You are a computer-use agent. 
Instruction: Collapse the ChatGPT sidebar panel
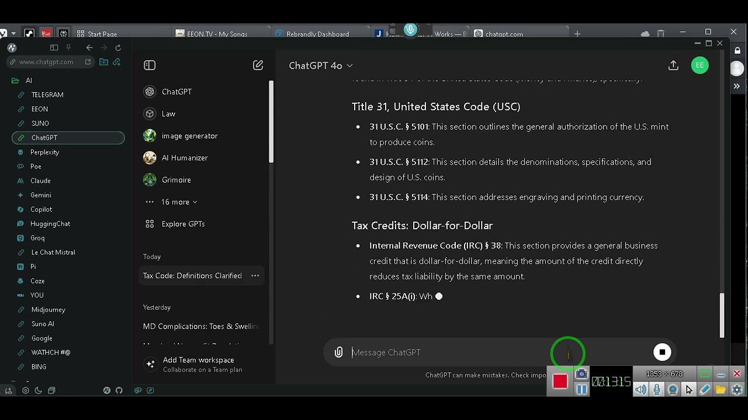point(150,65)
